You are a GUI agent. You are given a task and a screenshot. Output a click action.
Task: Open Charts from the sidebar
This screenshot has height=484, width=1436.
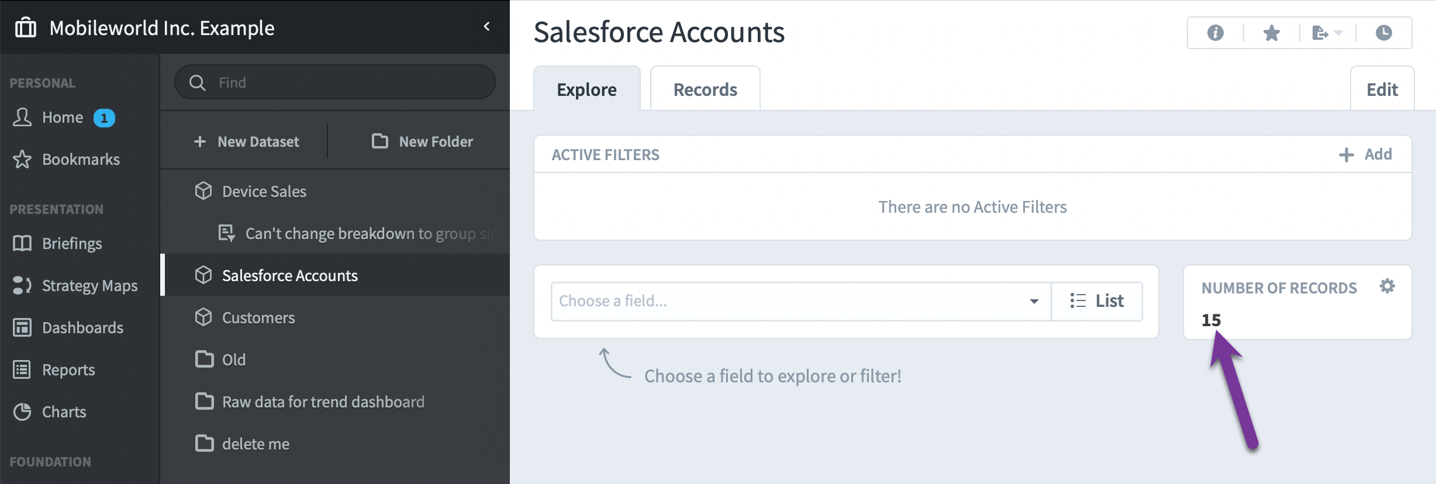tap(64, 412)
